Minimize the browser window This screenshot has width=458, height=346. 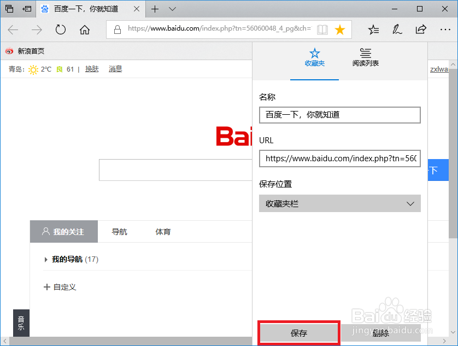395,9
